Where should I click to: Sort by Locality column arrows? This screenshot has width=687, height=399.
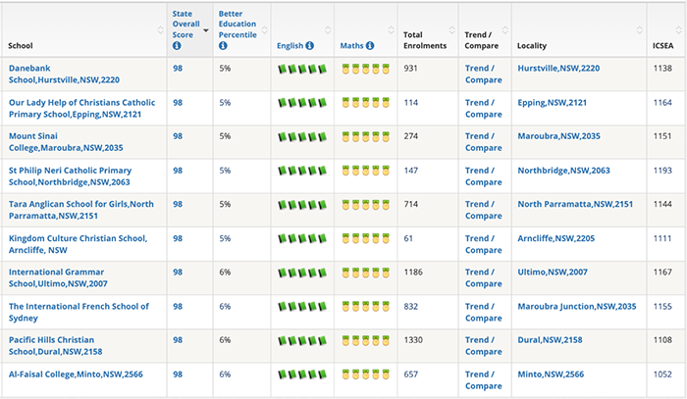click(640, 30)
